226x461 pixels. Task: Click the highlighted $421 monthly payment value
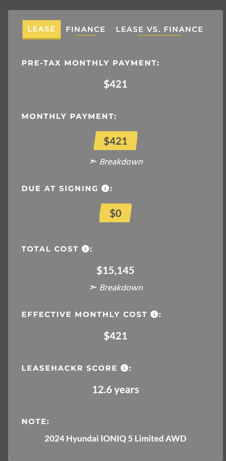pyautogui.click(x=116, y=141)
